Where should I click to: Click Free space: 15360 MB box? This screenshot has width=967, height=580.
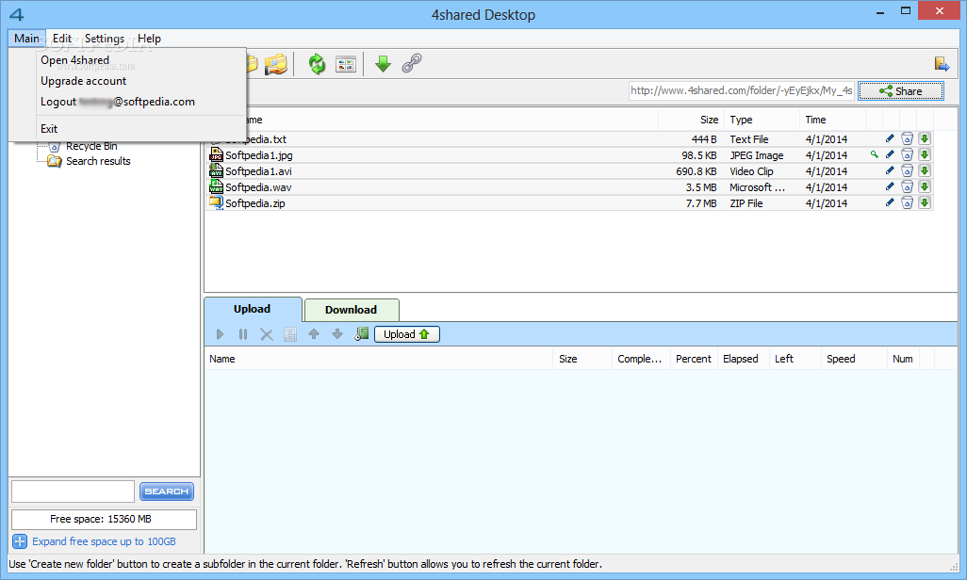(104, 519)
